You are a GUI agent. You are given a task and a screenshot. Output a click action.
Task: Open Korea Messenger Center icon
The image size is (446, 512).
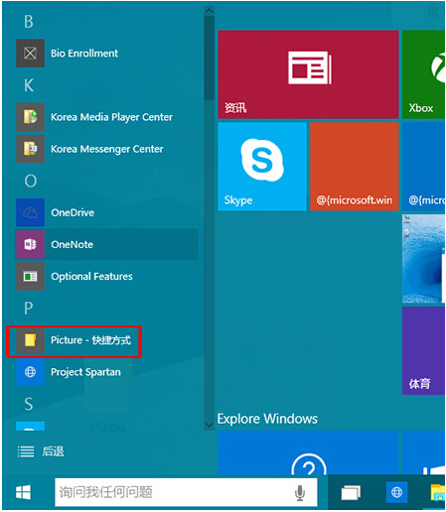(30, 149)
